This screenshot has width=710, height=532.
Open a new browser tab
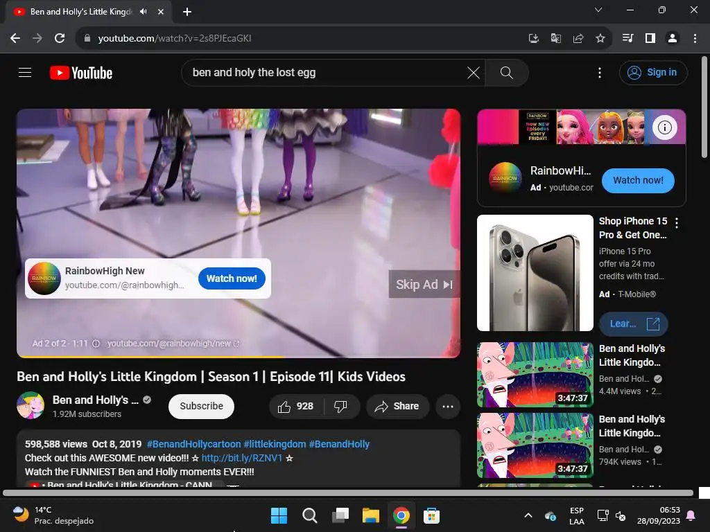tap(187, 12)
